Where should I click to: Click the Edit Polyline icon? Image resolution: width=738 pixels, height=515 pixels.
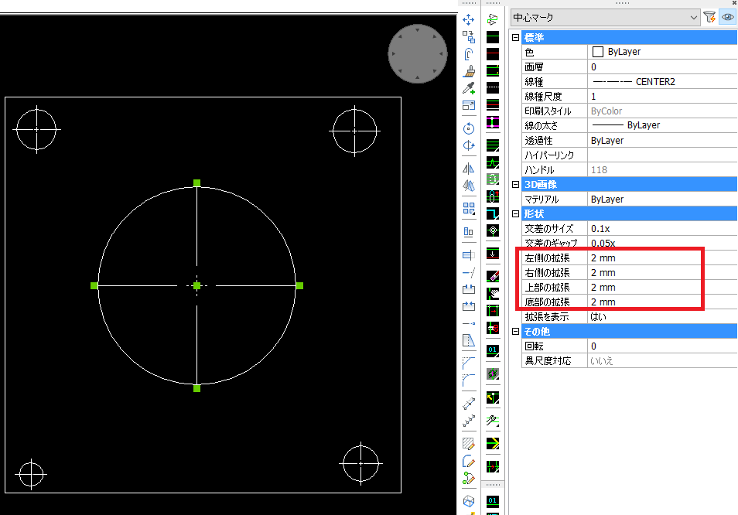tap(468, 461)
